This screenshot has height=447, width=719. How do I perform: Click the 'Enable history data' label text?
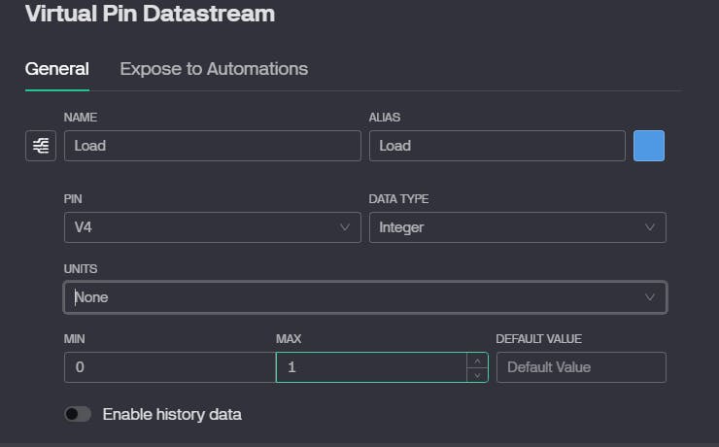click(x=172, y=414)
